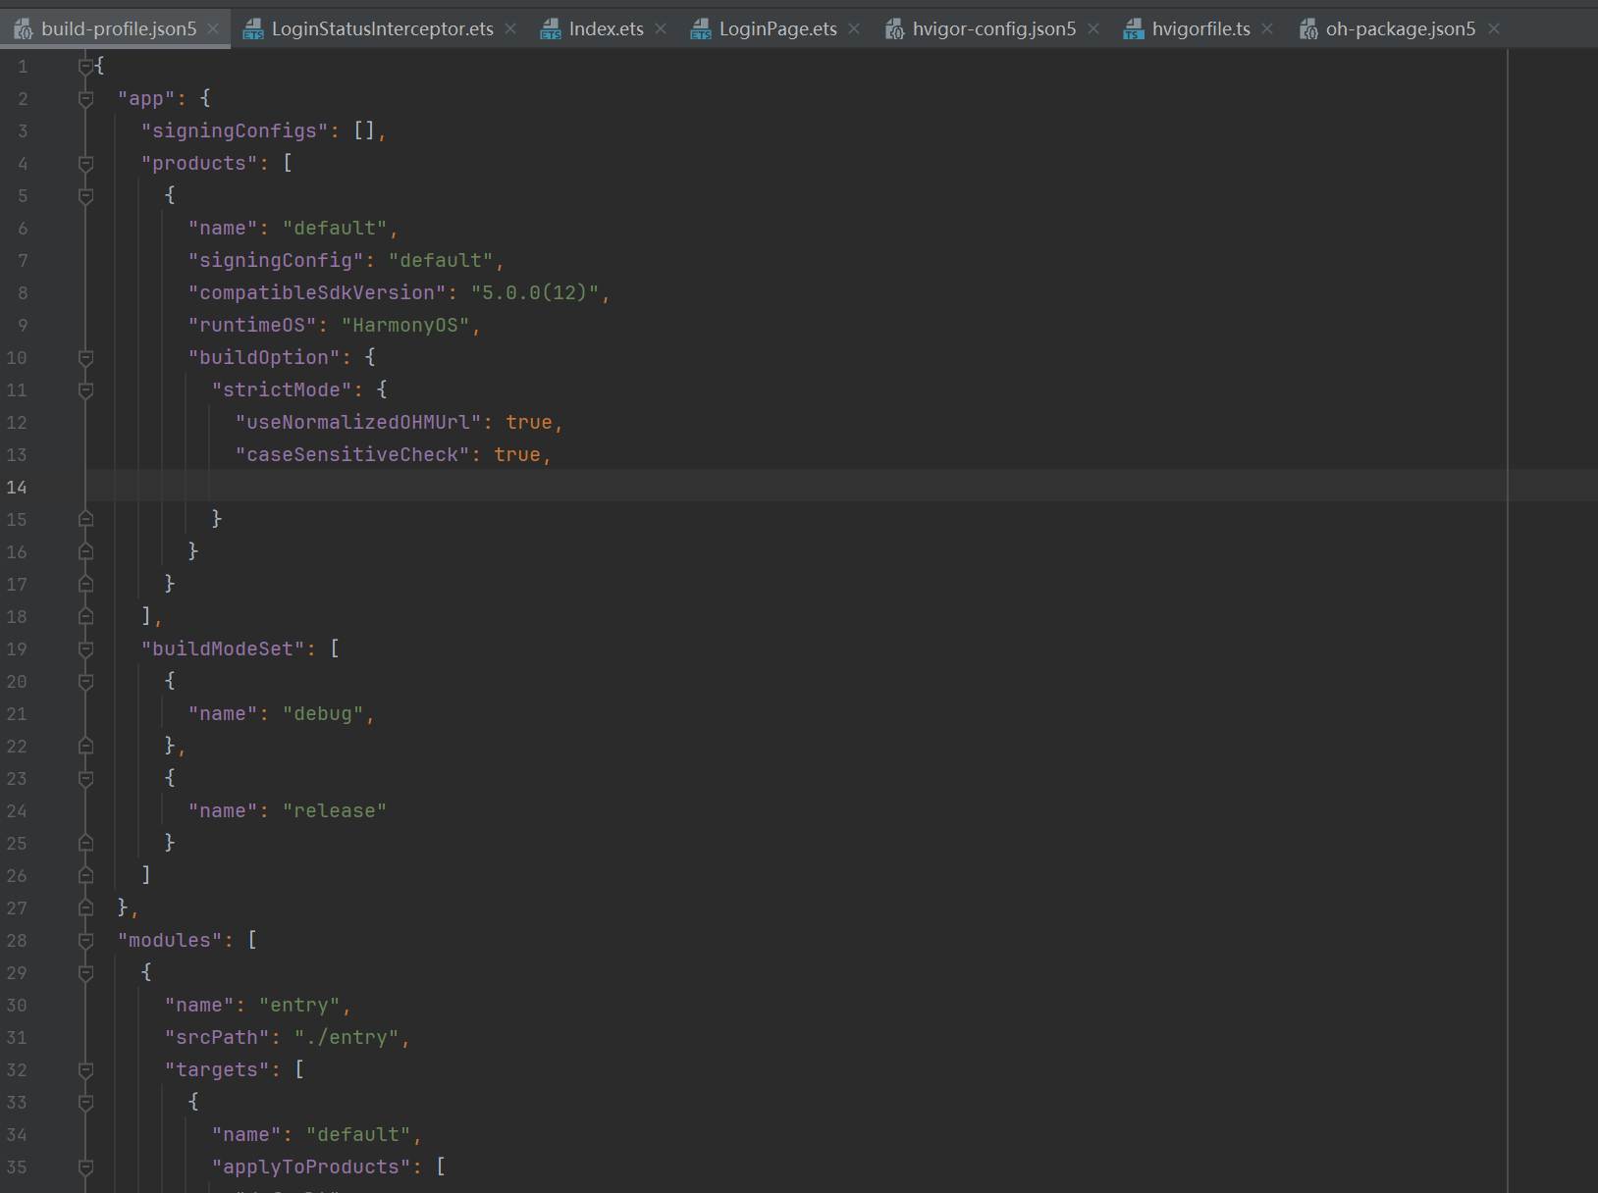Image resolution: width=1598 pixels, height=1193 pixels.
Task: Close oh-package.json5 tab
Action: click(x=1494, y=29)
